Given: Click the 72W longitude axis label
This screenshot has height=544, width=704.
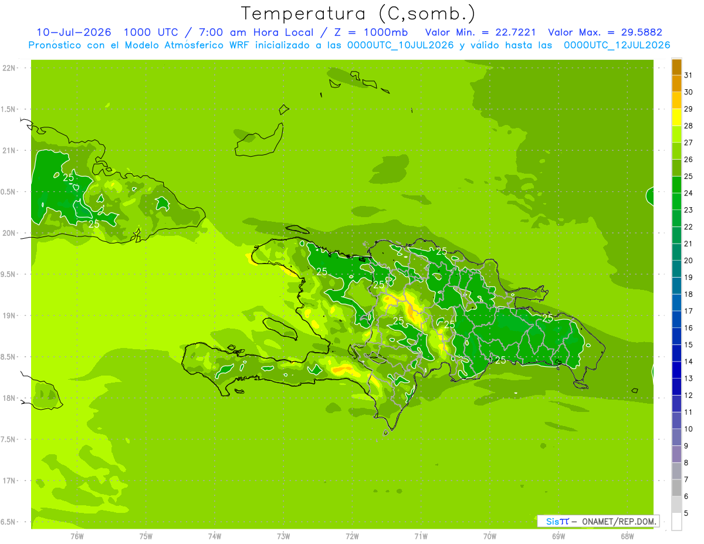Looking at the screenshot, I should (352, 536).
